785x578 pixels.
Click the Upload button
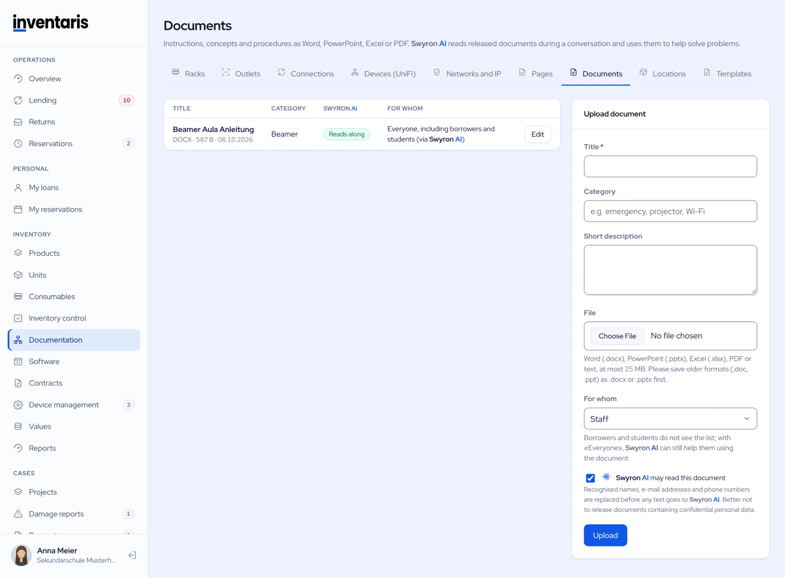point(605,535)
